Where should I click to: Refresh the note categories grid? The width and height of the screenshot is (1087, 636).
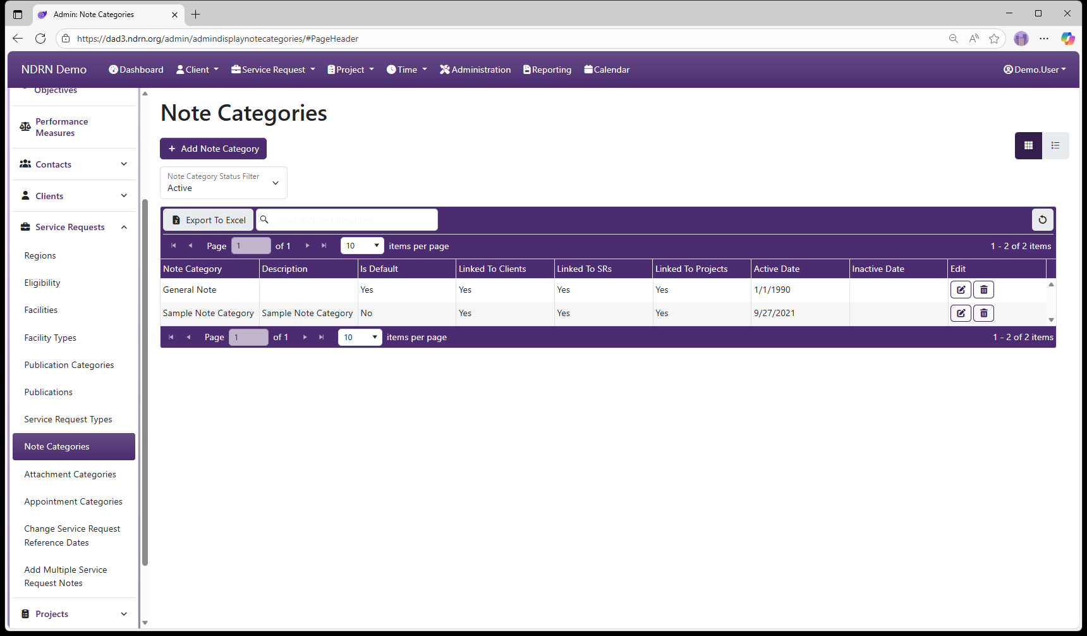(x=1043, y=220)
